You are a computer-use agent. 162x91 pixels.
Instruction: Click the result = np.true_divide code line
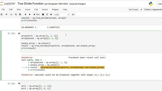[58, 46]
